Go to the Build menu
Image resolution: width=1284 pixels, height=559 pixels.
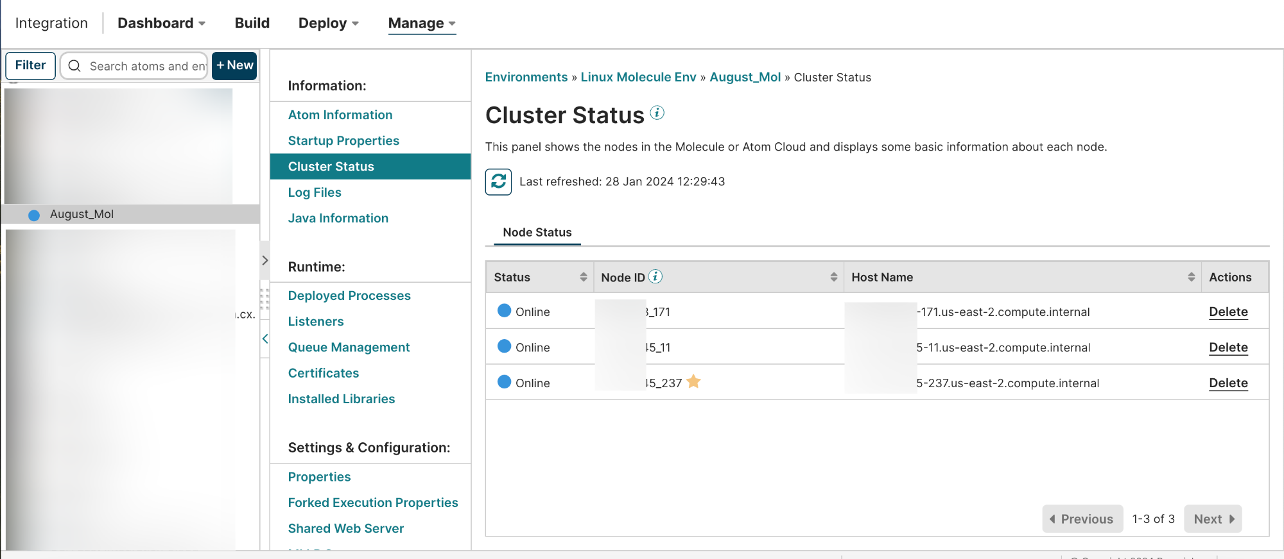pyautogui.click(x=252, y=23)
